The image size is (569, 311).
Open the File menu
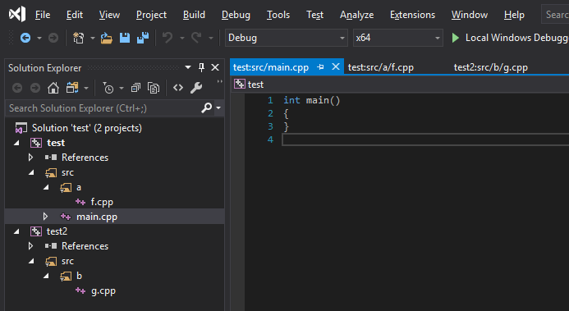(x=43, y=15)
